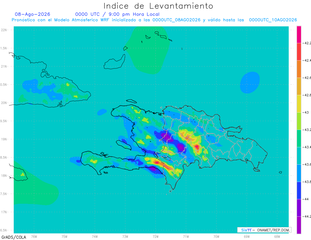Pick the dark-blue swatch below -43.8
This screenshot has height=240, width=311.
pyautogui.click(x=299, y=191)
